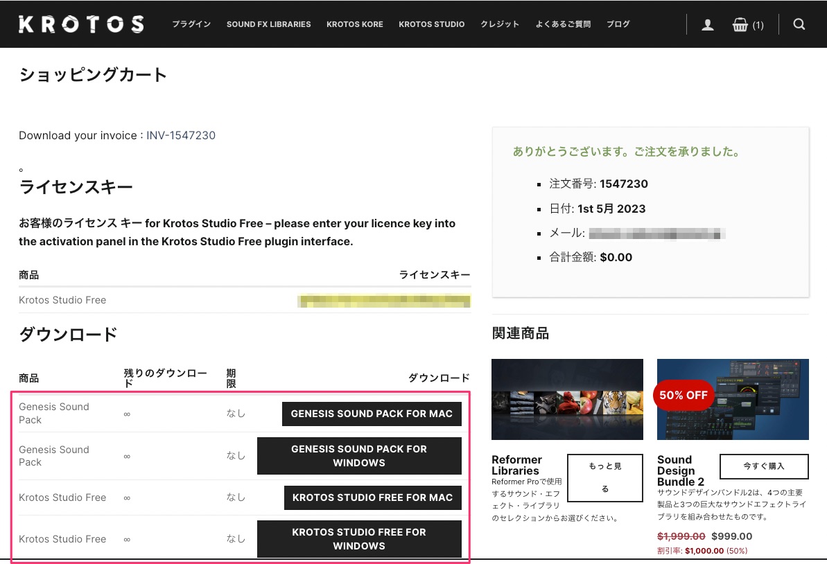
Task: Click the 残りのダウンロード column header
Action: coord(165,378)
